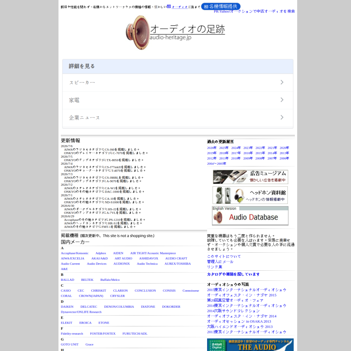The height and width of the screenshot is (351, 351).
Task: Open 第20回真空管オーディオ・フェア link
Action: (x=235, y=300)
